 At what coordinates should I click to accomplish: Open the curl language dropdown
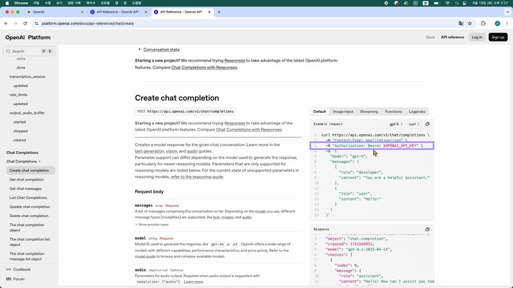pyautogui.click(x=414, y=124)
